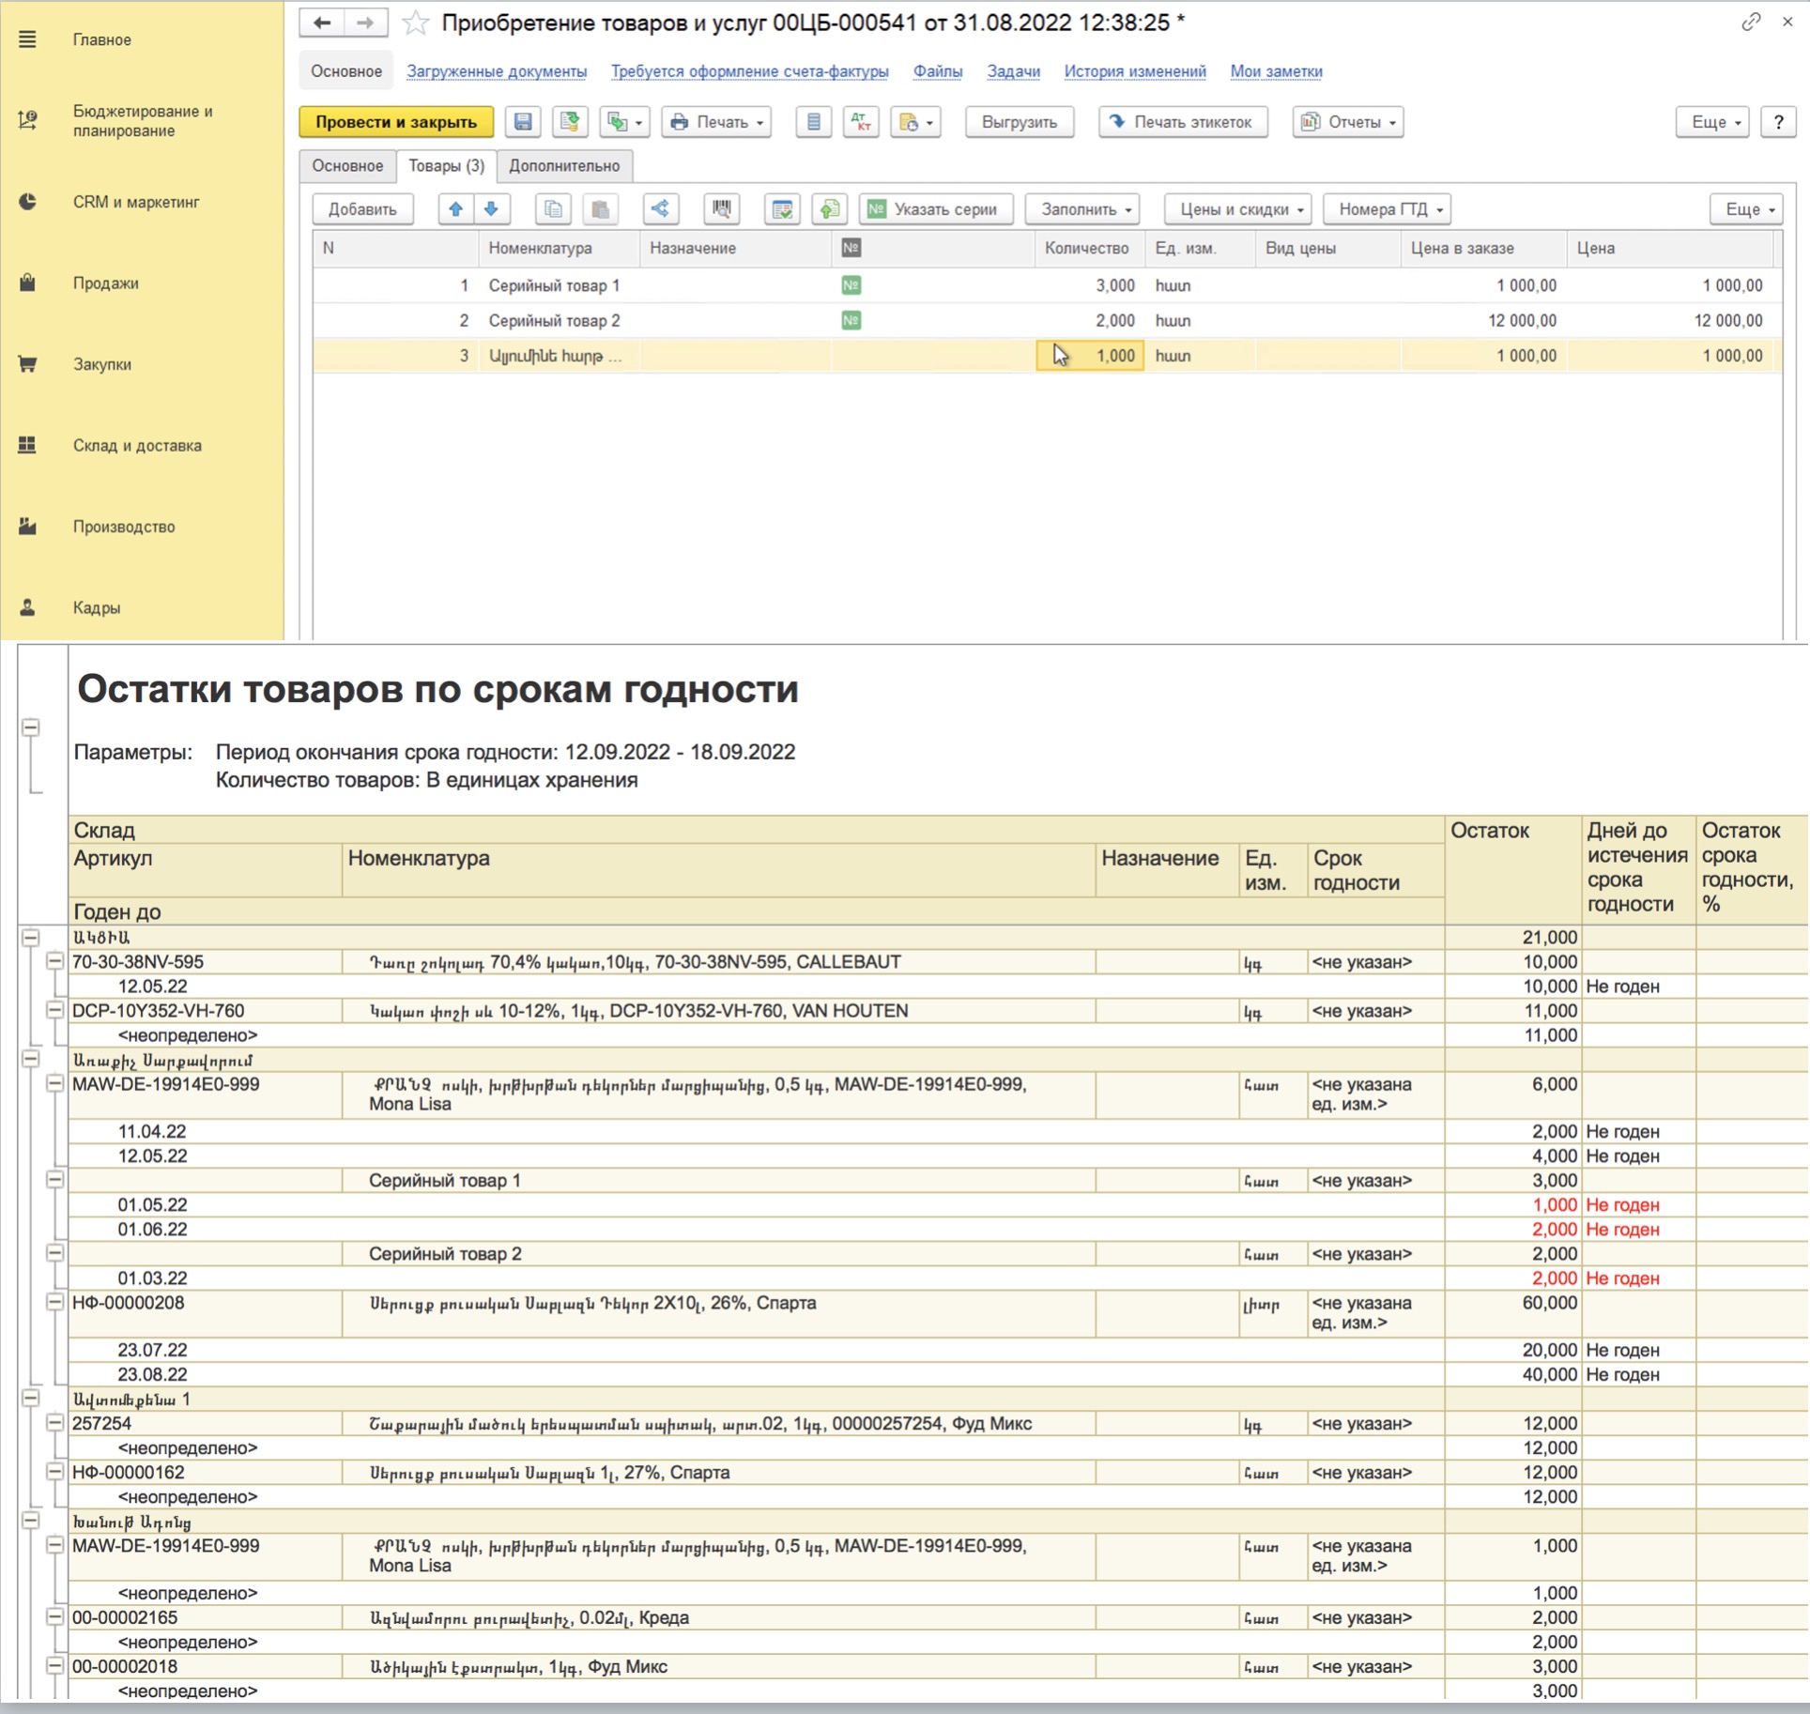The width and height of the screenshot is (1810, 1714).
Task: Switch to the inner Основное tab
Action: point(347,166)
